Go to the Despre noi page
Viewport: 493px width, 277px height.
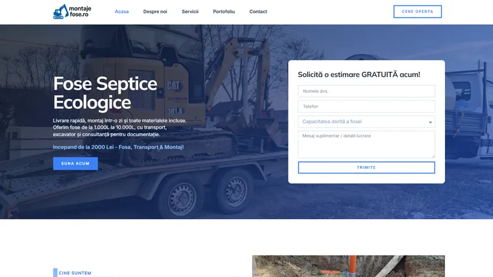pos(155,12)
